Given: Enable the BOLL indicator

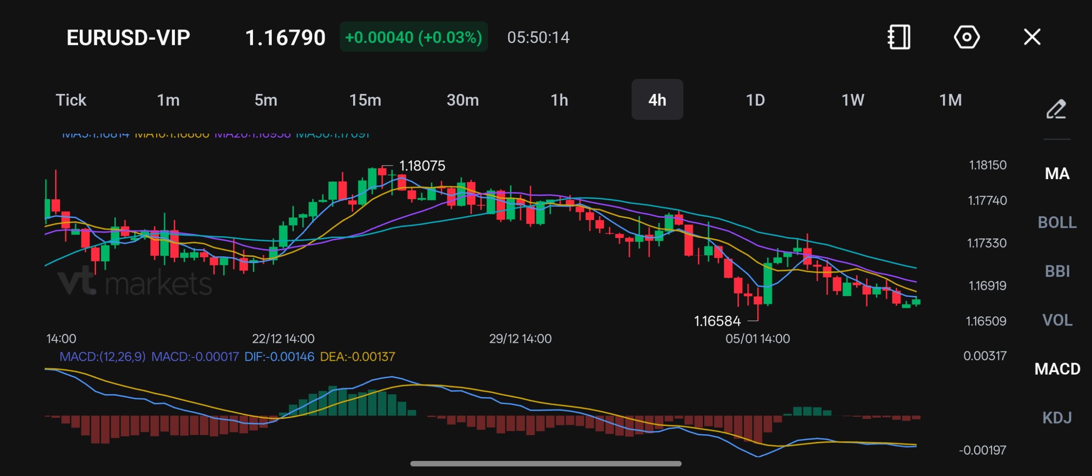Looking at the screenshot, I should [x=1057, y=222].
